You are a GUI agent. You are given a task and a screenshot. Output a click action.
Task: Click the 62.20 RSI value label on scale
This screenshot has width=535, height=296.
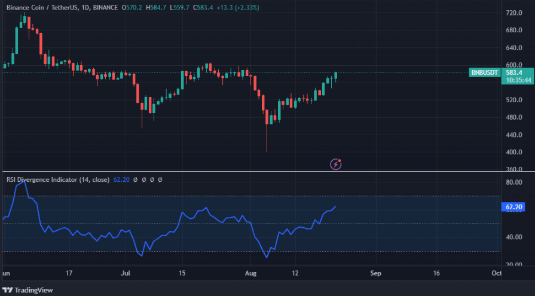[x=513, y=207]
